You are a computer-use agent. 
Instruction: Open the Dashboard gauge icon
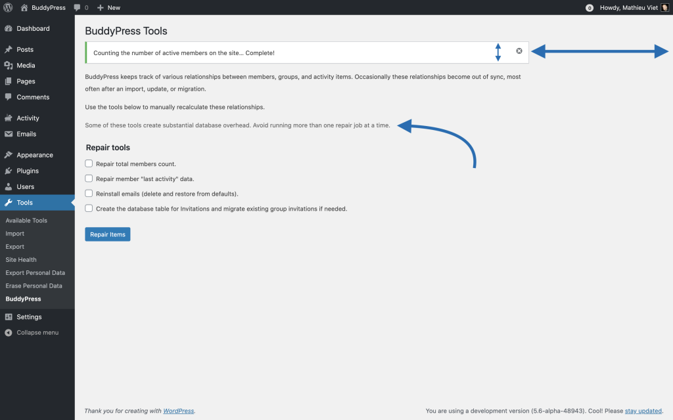[x=8, y=28]
